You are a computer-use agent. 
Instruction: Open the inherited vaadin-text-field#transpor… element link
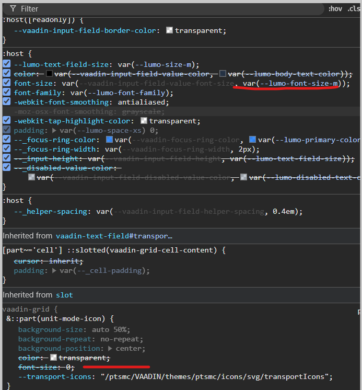[x=114, y=236]
